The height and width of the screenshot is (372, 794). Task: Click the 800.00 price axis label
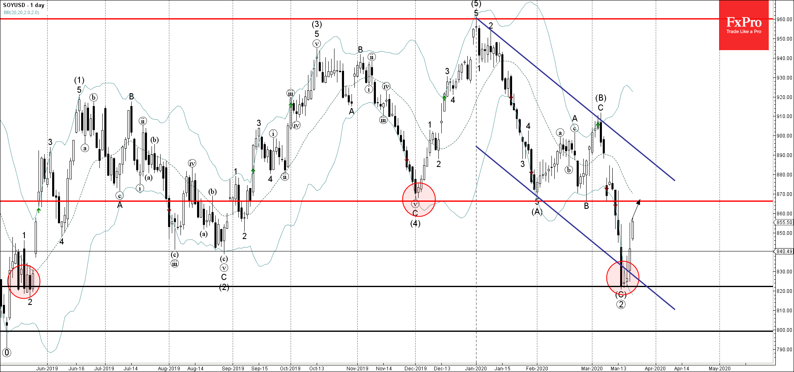784,330
